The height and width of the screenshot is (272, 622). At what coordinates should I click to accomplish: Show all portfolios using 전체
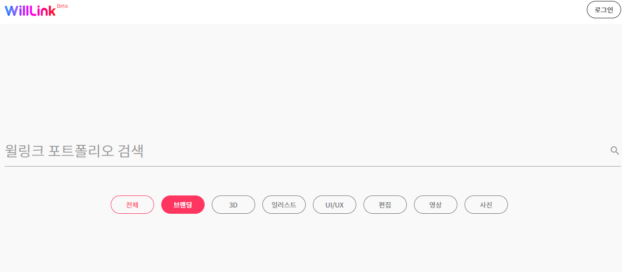click(x=132, y=205)
